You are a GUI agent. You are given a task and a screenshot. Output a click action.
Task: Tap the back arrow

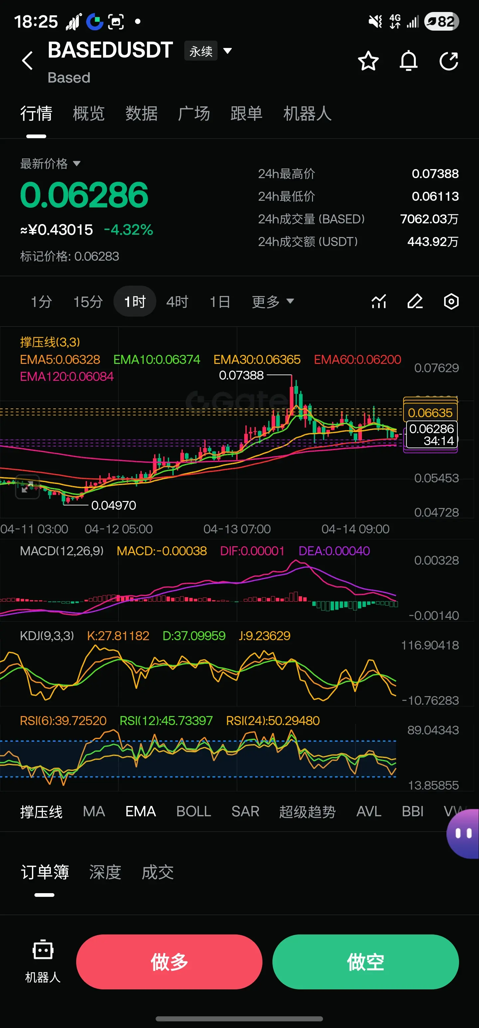pyautogui.click(x=27, y=61)
